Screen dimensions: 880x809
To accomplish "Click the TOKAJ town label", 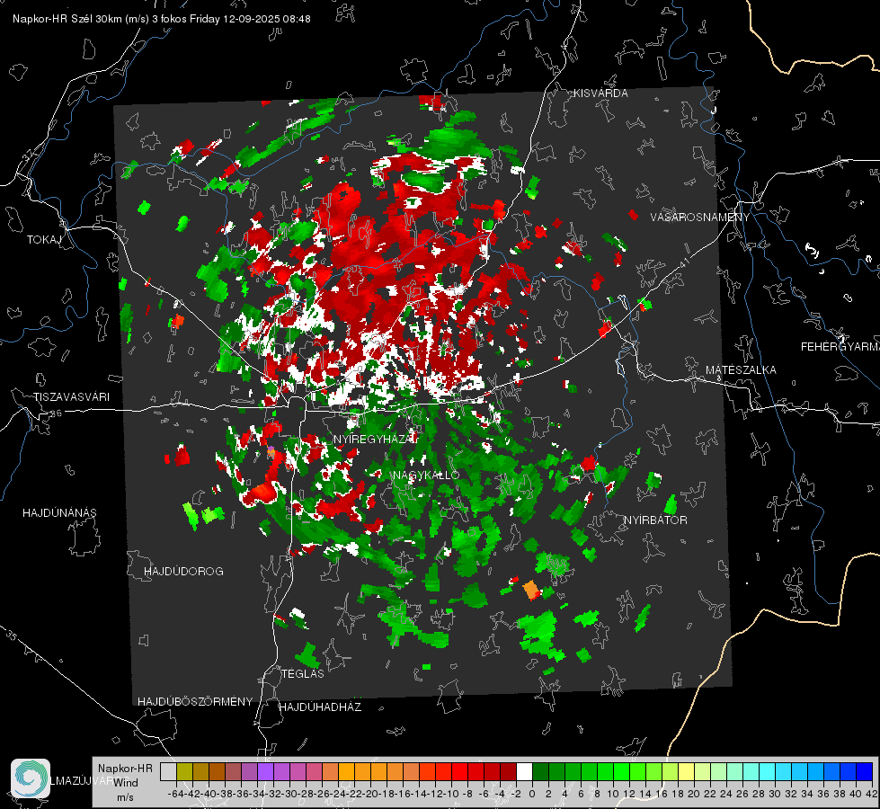I will (44, 240).
